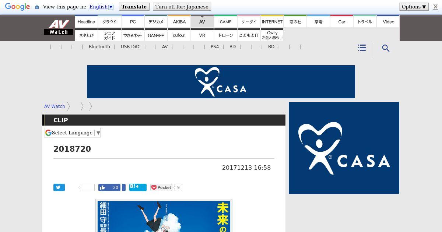This screenshot has height=232, width=442.
Task: Open the クラウド tab
Action: coord(109,22)
